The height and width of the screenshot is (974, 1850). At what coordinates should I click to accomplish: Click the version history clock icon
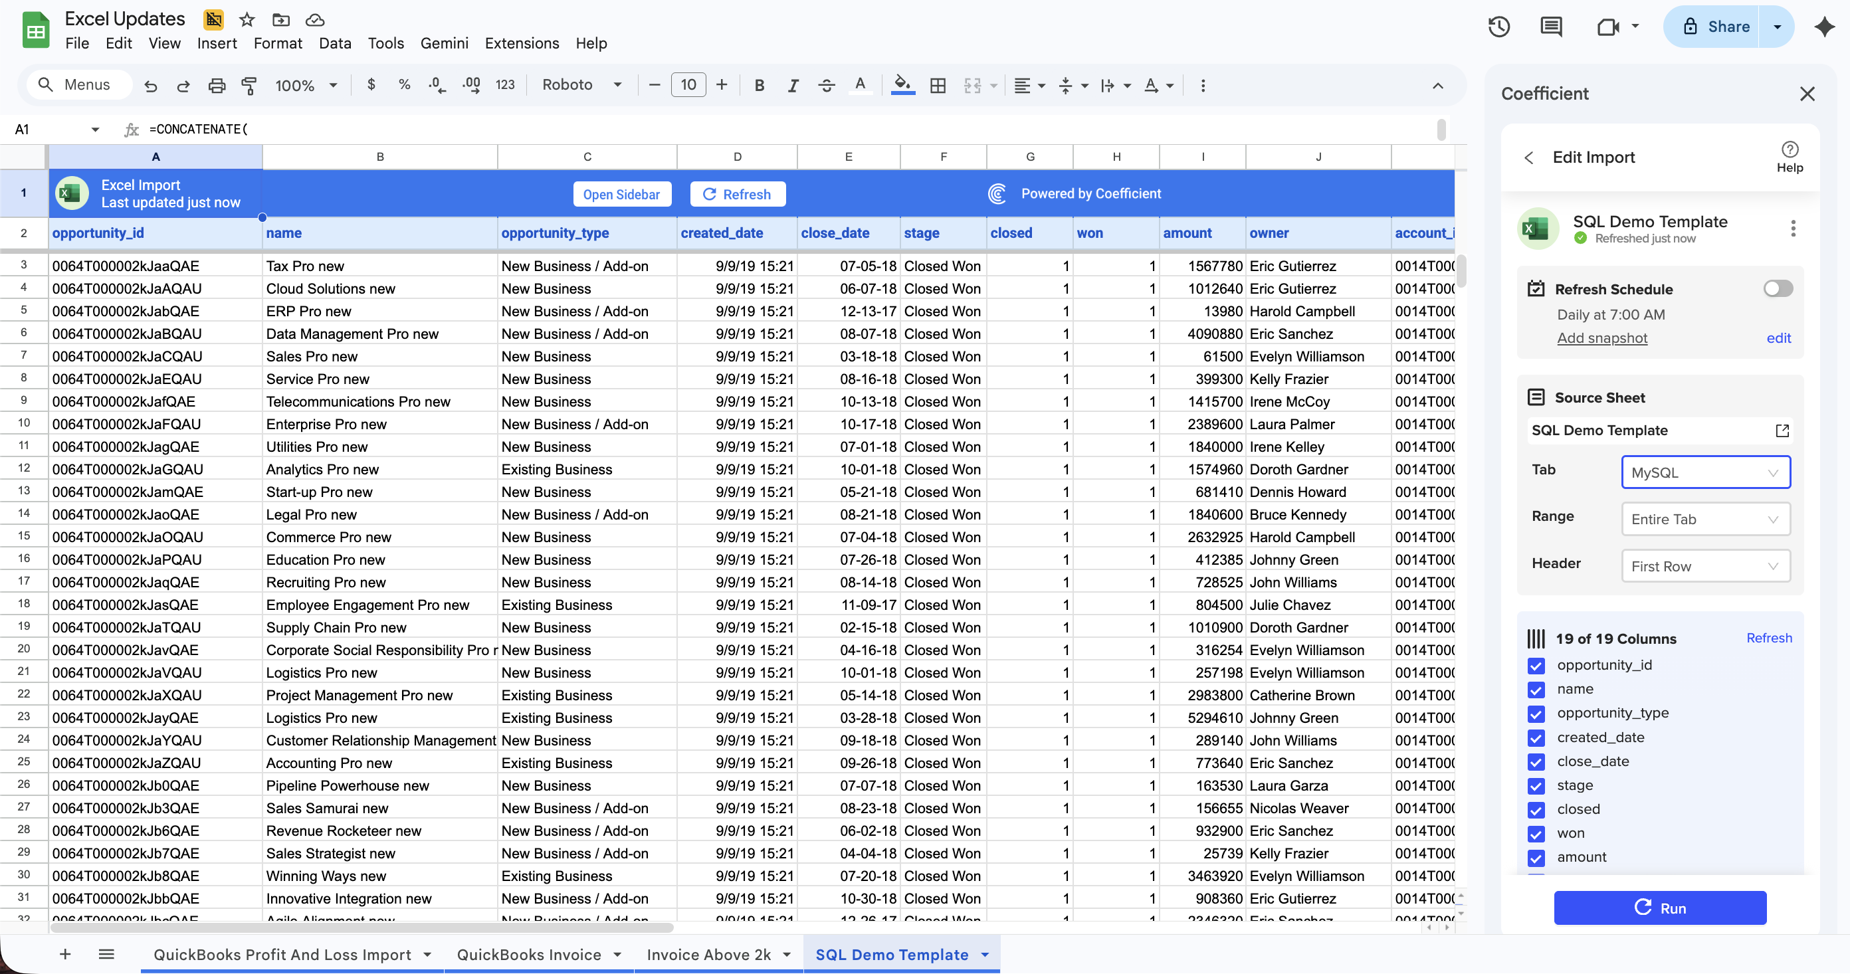click(1499, 27)
